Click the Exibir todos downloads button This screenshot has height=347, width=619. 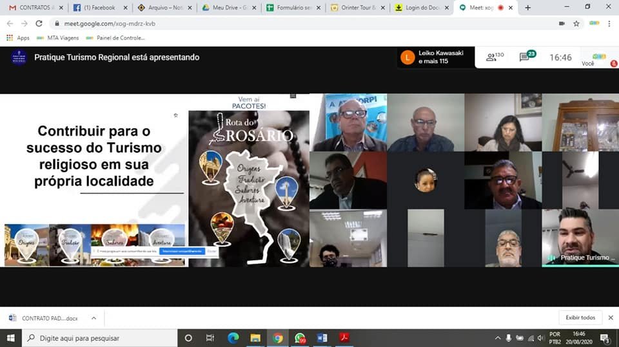(x=580, y=317)
